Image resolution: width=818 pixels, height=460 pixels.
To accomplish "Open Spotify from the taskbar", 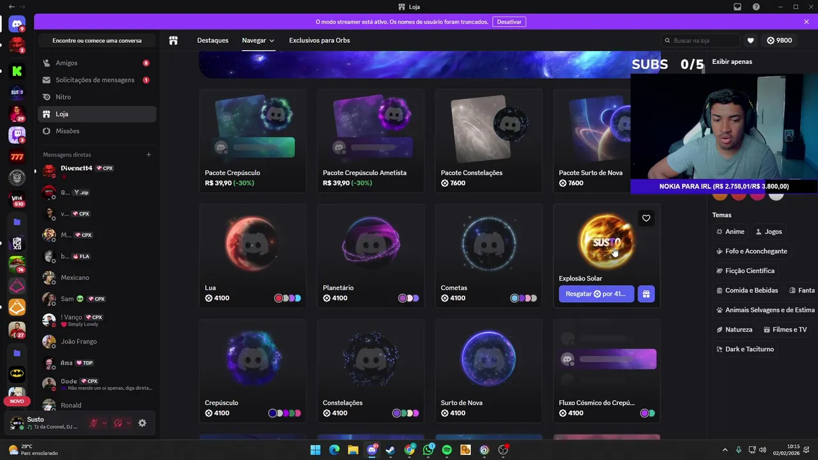I will (x=447, y=450).
